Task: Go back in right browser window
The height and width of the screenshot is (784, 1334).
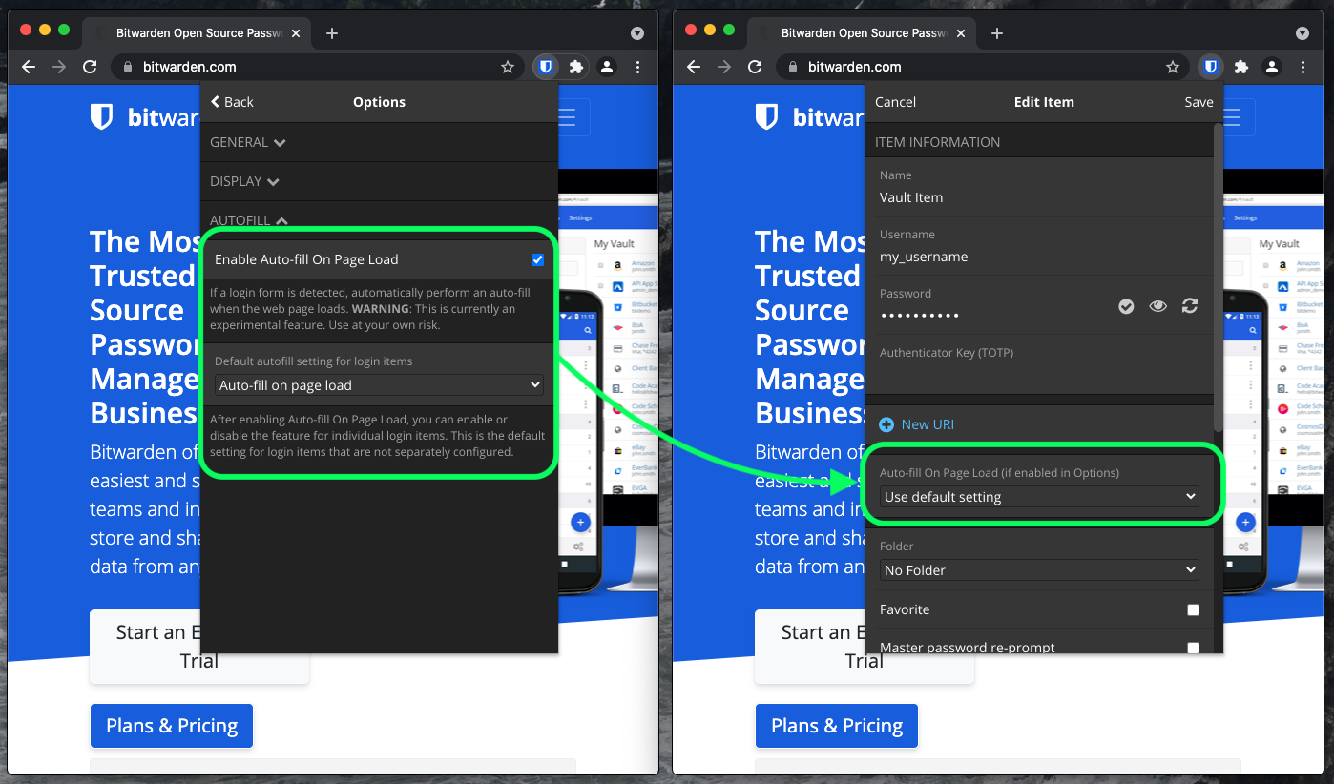Action: (694, 67)
